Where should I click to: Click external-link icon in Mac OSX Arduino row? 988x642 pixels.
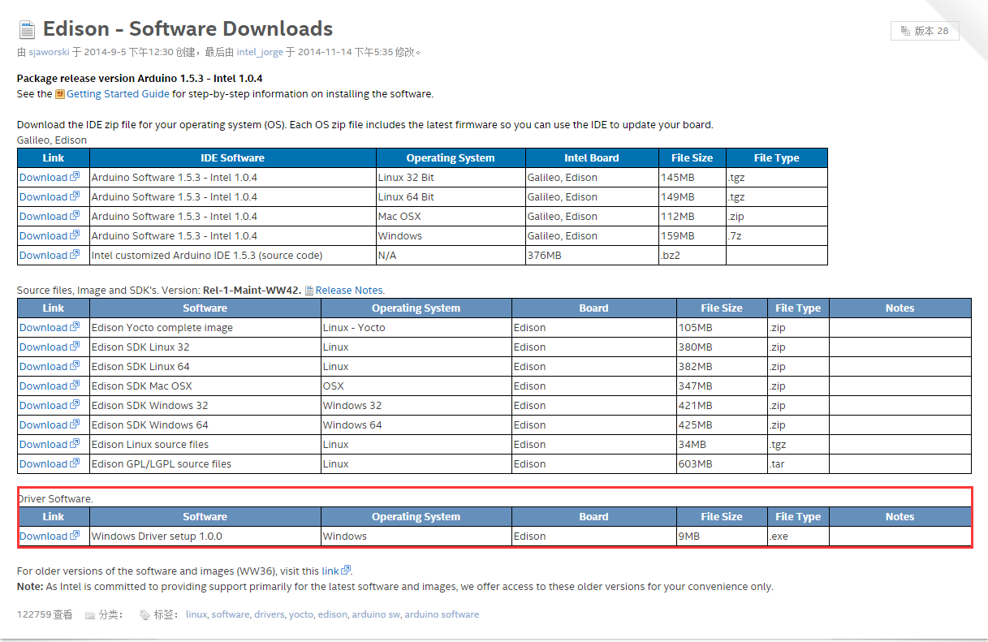tap(75, 216)
